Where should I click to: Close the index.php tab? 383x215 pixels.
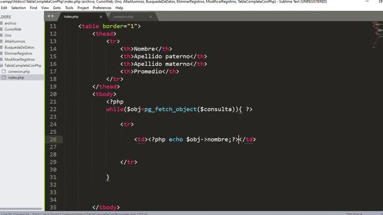(101, 17)
